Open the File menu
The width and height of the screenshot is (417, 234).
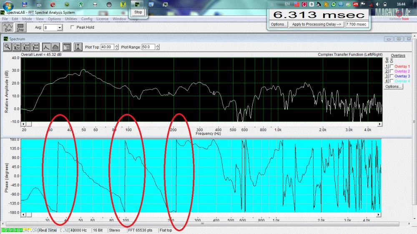click(x=5, y=19)
